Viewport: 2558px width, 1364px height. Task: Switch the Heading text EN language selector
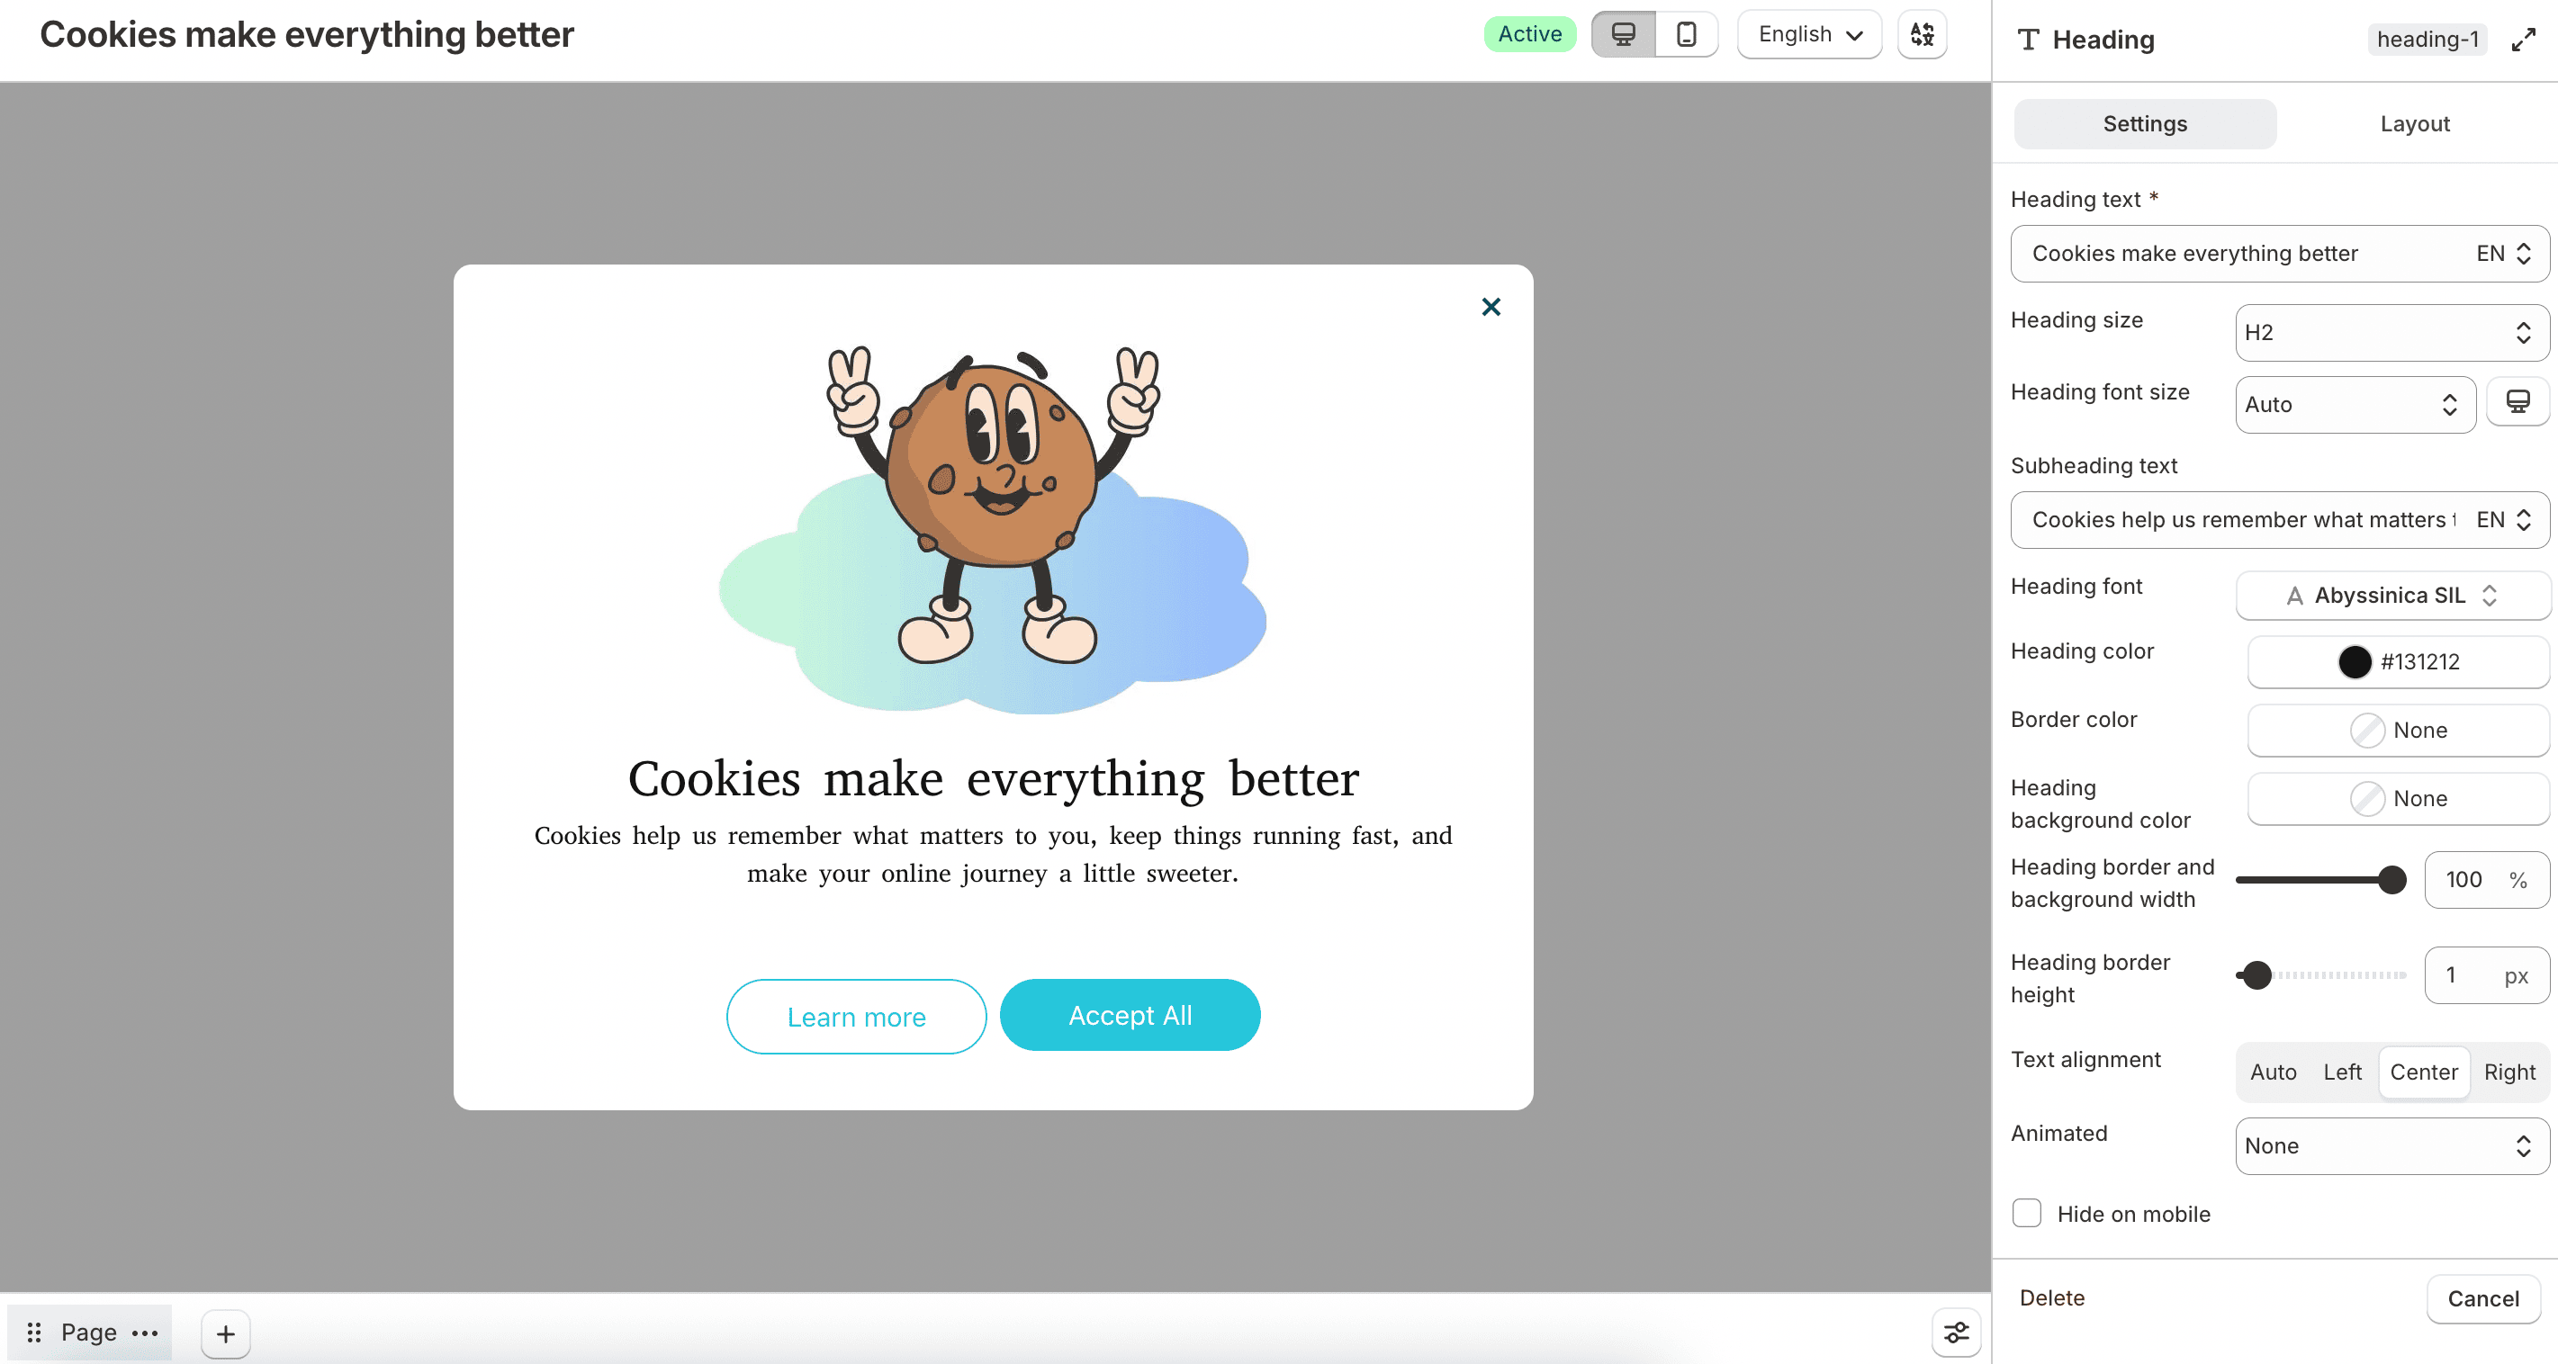tap(2503, 254)
